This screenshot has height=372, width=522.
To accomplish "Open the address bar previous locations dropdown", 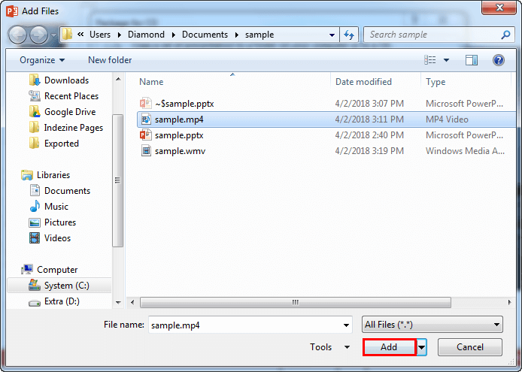I will pos(332,35).
